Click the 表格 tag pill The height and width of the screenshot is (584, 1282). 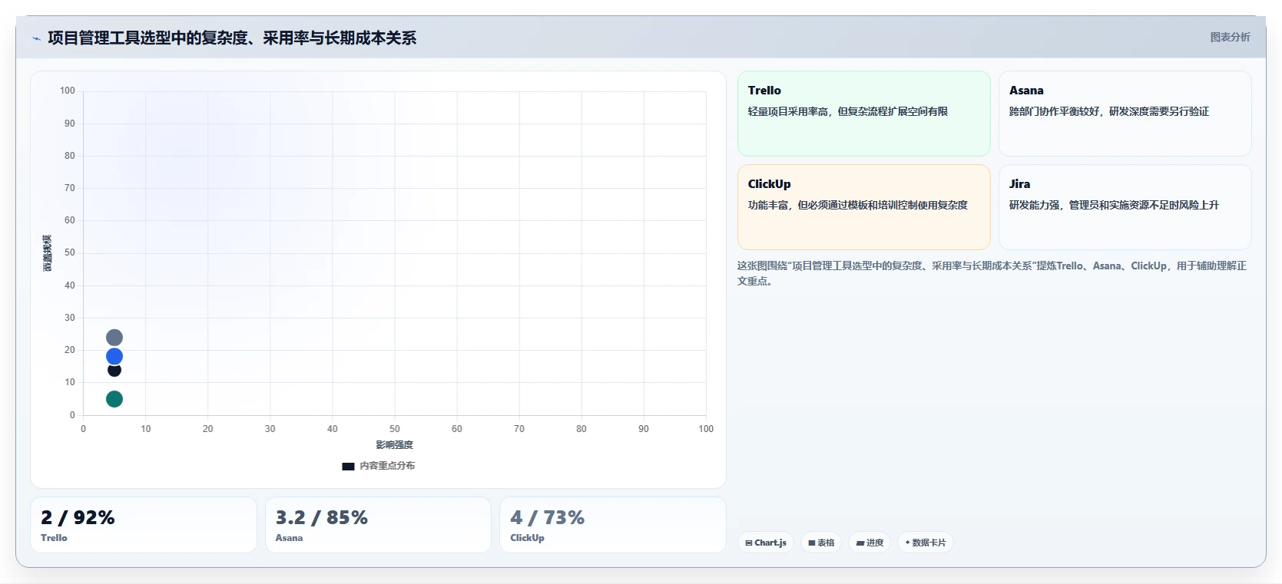coord(821,543)
